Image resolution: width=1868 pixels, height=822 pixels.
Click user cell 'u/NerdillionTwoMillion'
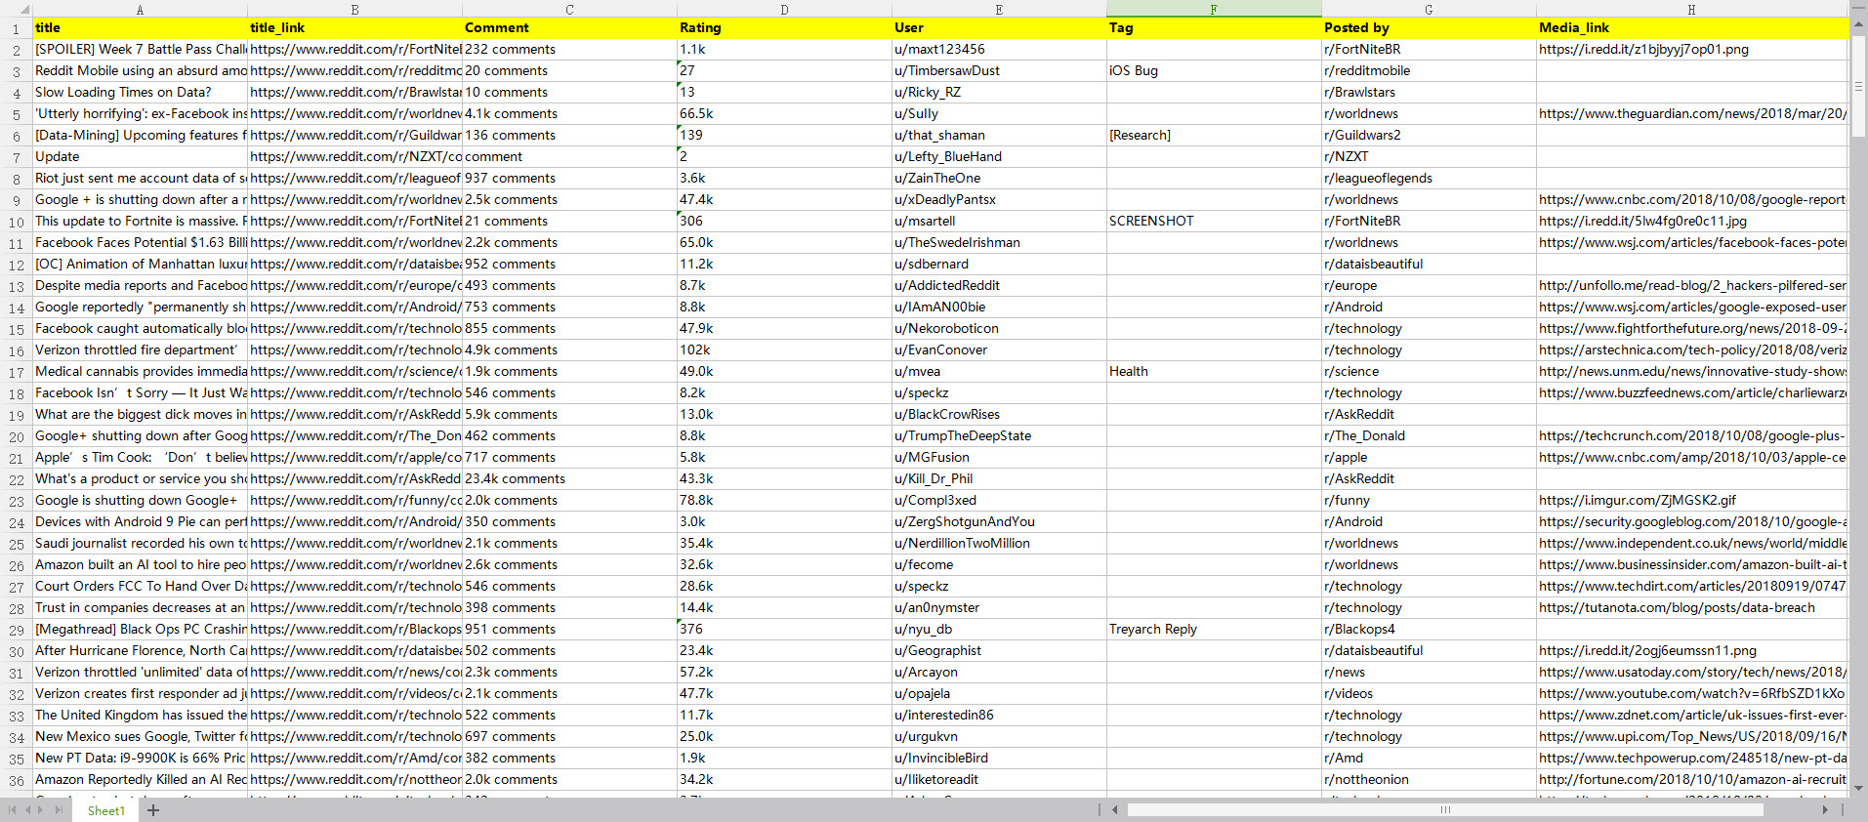[999, 543]
